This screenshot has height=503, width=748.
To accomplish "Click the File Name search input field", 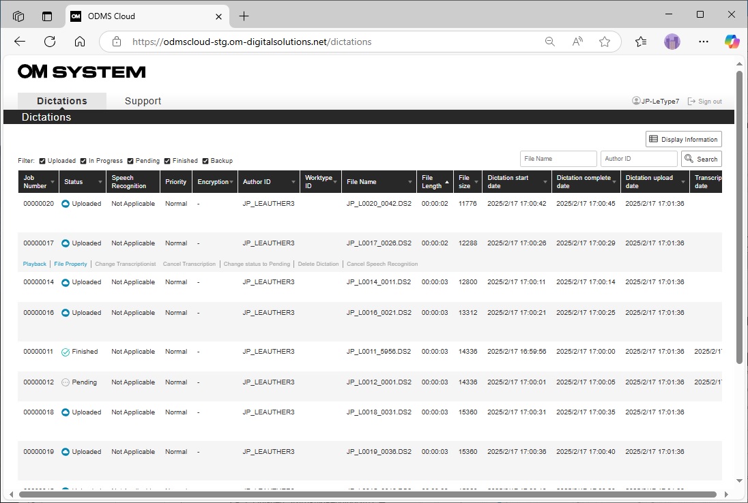I will [x=558, y=159].
